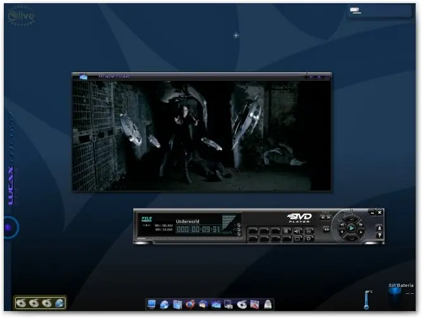The width and height of the screenshot is (422, 318).
Task: Click the central Play button on DVD player
Action: [352, 228]
